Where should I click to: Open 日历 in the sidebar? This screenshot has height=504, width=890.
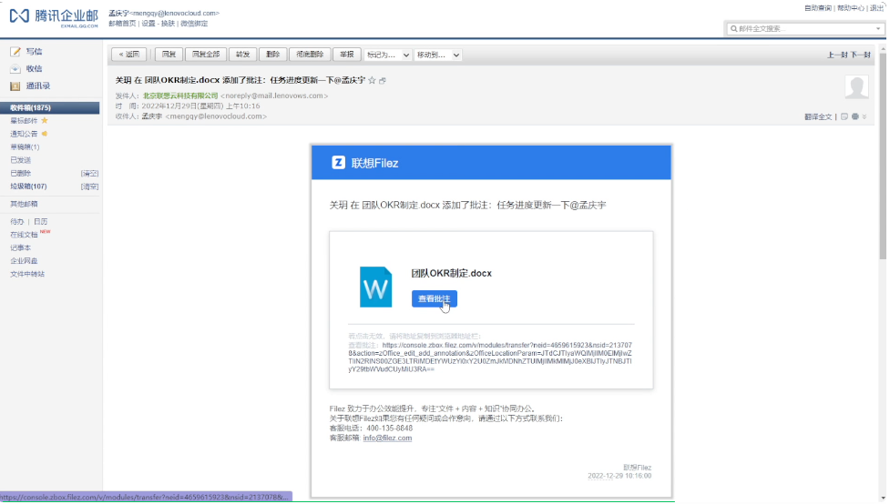point(41,222)
